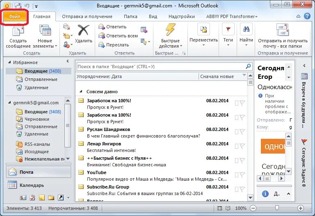Toggle flag on Ленар Янгиров message
Screen dimensions: 315x216
(x=242, y=146)
